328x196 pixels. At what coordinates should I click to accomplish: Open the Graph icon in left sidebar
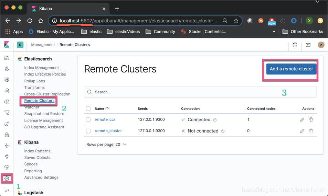tap(7, 146)
